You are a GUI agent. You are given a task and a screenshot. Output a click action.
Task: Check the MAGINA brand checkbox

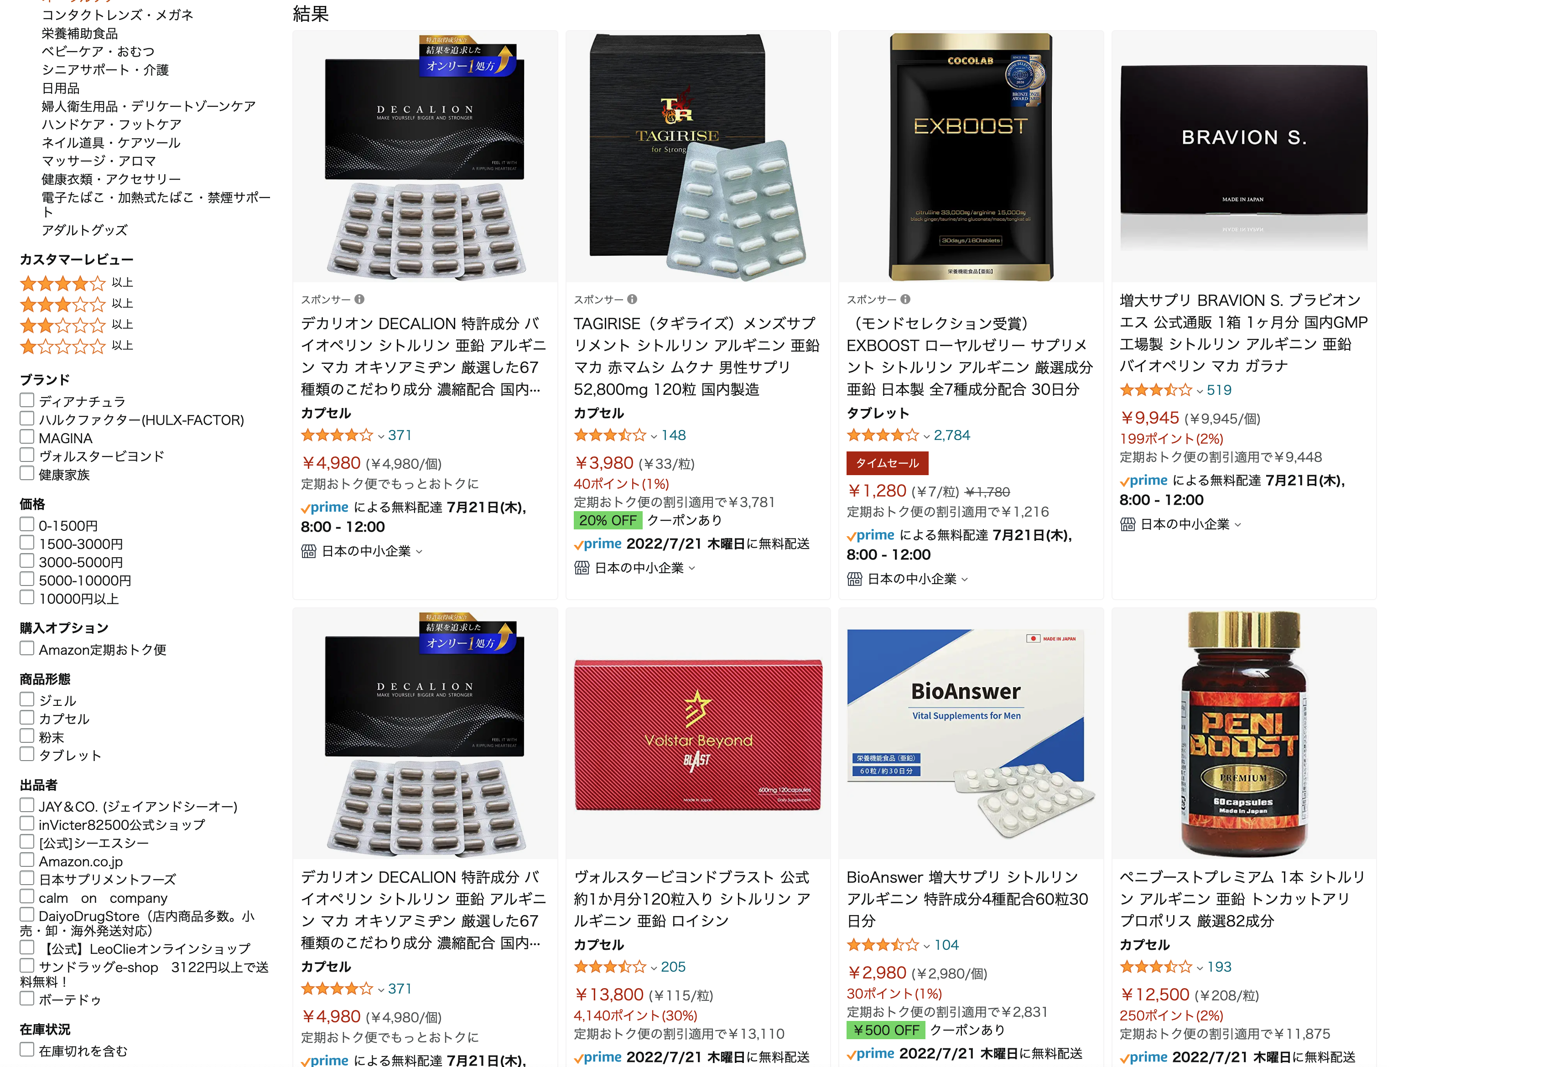click(27, 437)
